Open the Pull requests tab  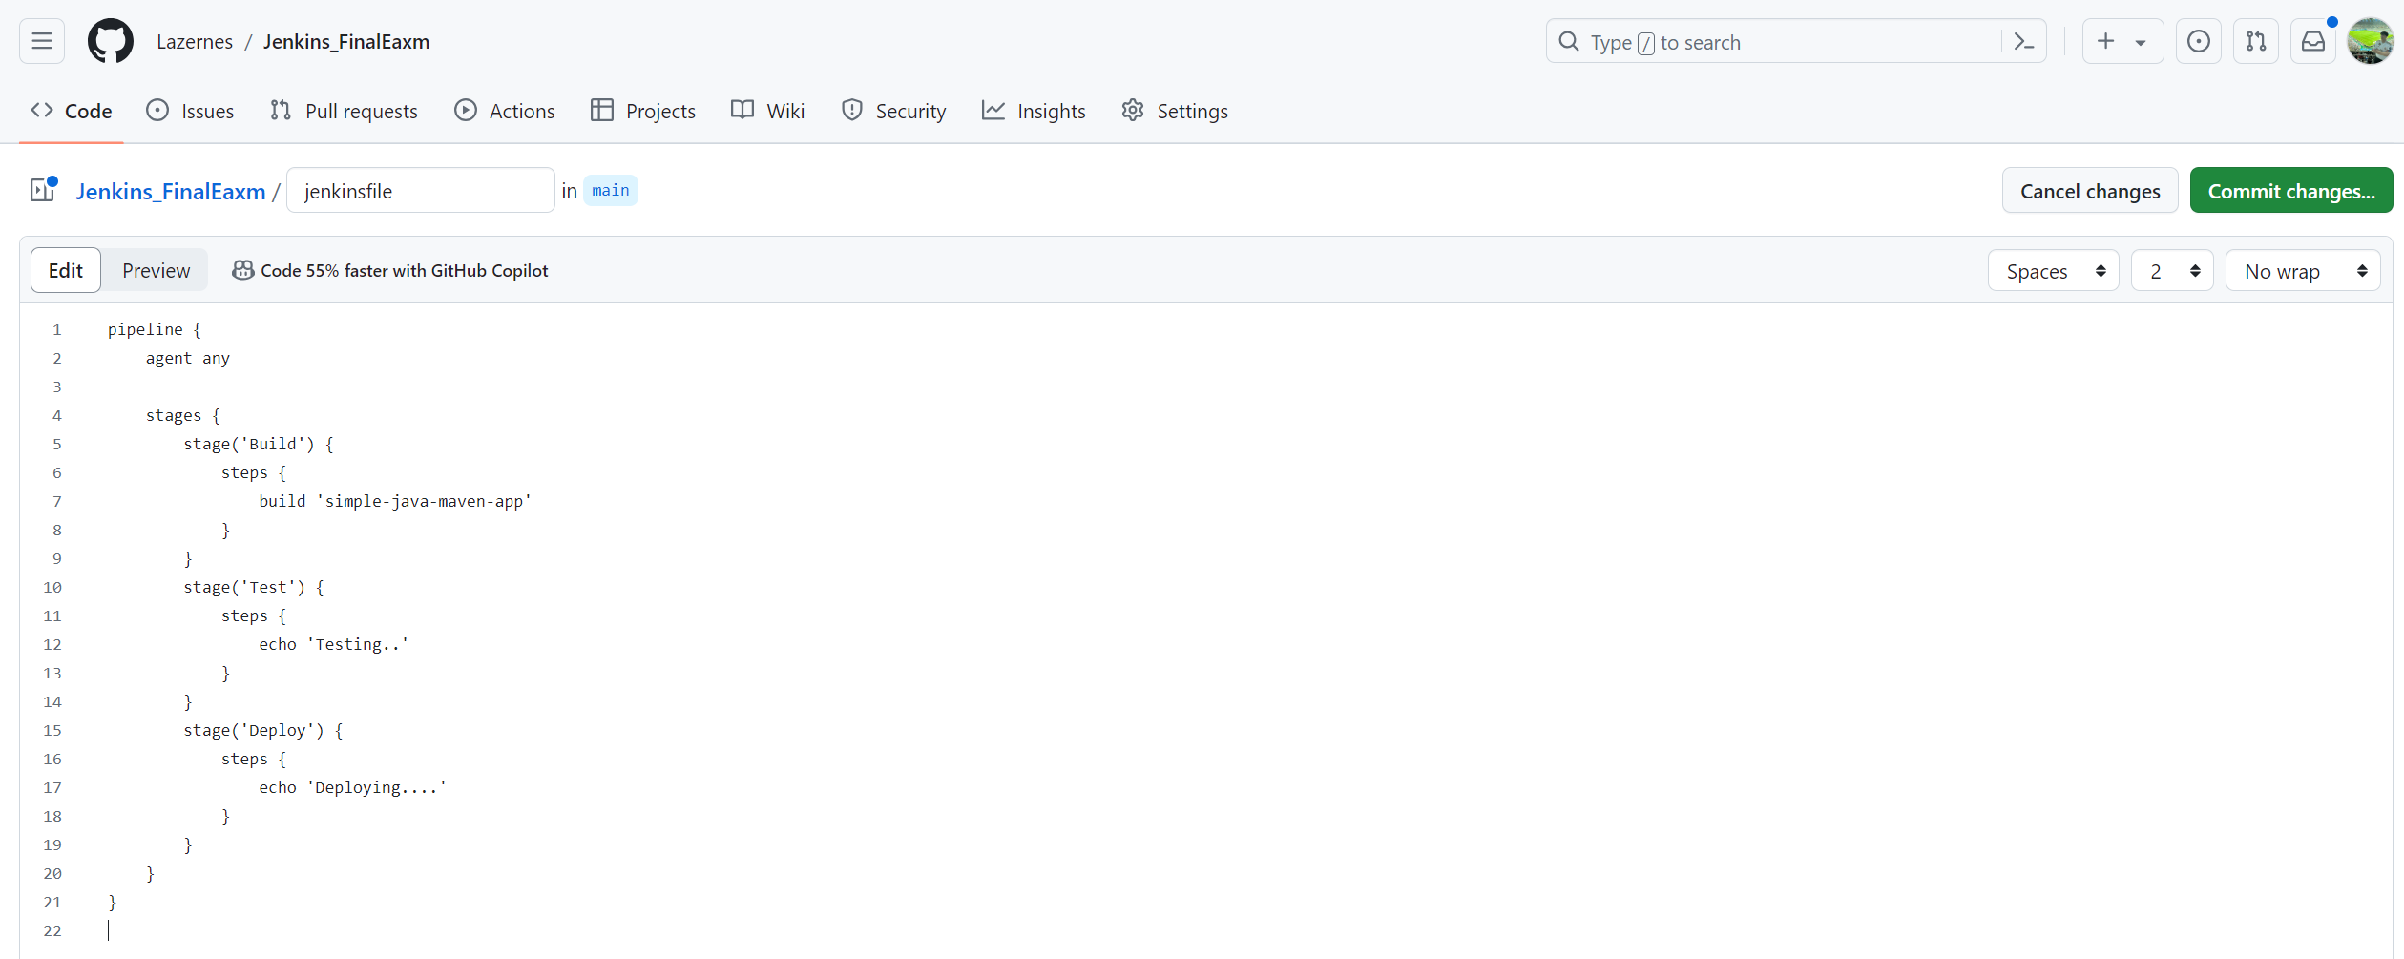tap(344, 111)
